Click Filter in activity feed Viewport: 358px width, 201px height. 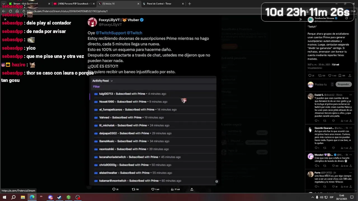point(96,87)
